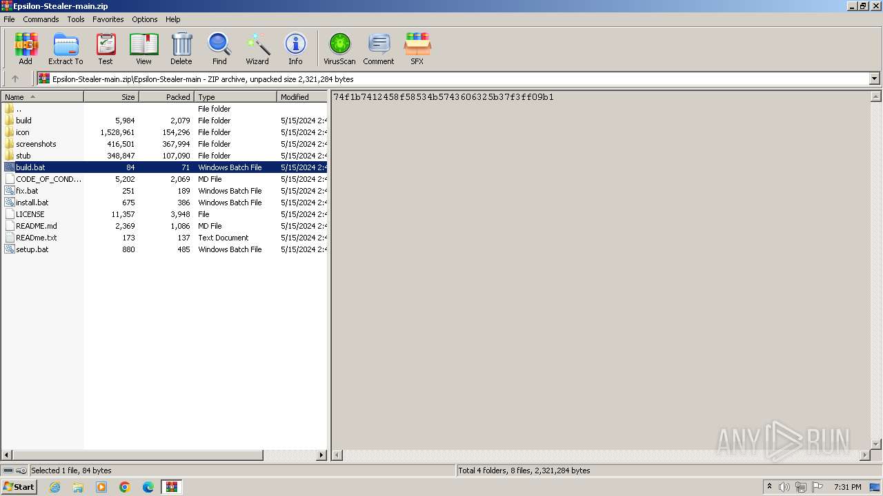Show hidden tray icons arrow
This screenshot has width=883, height=496.
coord(770,487)
